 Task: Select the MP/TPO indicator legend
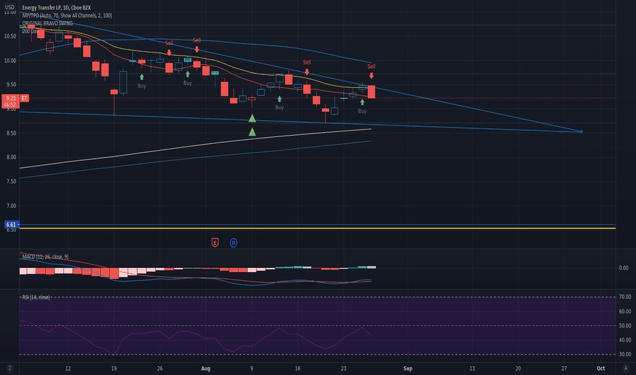click(x=67, y=16)
